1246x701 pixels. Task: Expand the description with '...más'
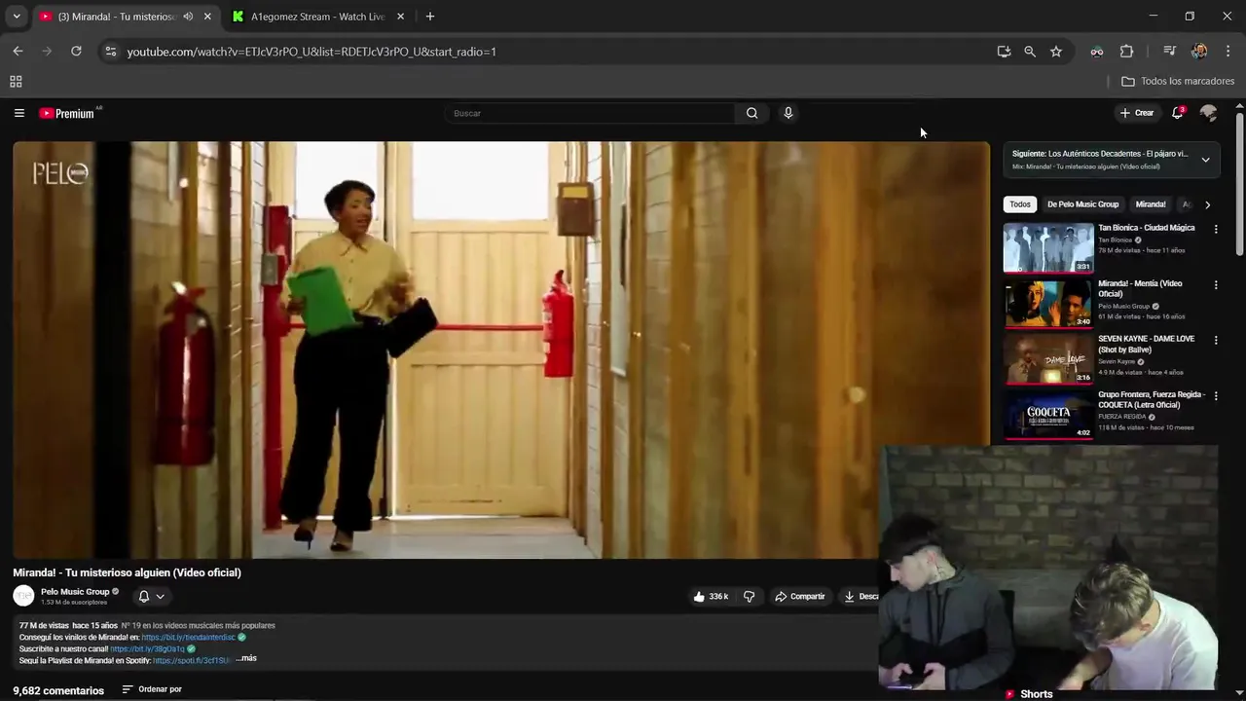(247, 659)
